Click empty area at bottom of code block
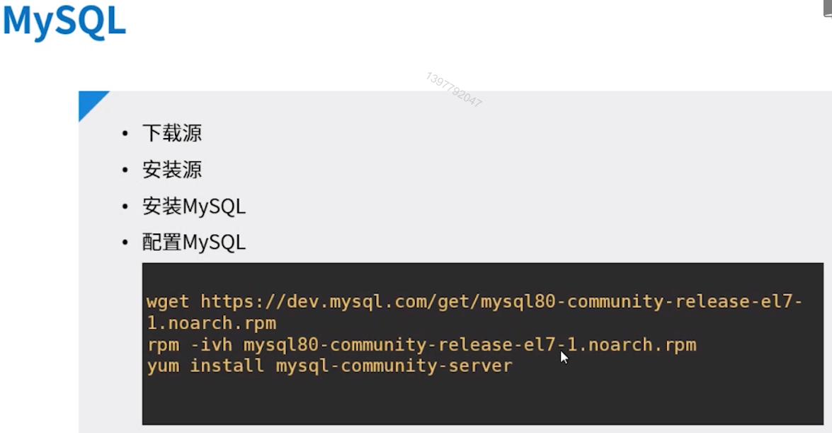Image resolution: width=832 pixels, height=433 pixels. (x=482, y=402)
